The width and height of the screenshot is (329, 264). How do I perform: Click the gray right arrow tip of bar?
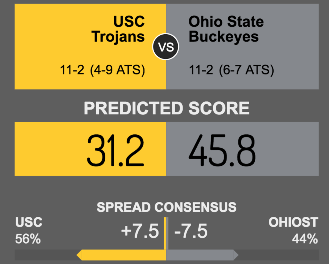tap(236, 255)
